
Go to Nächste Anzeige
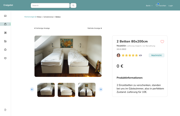[94, 28]
